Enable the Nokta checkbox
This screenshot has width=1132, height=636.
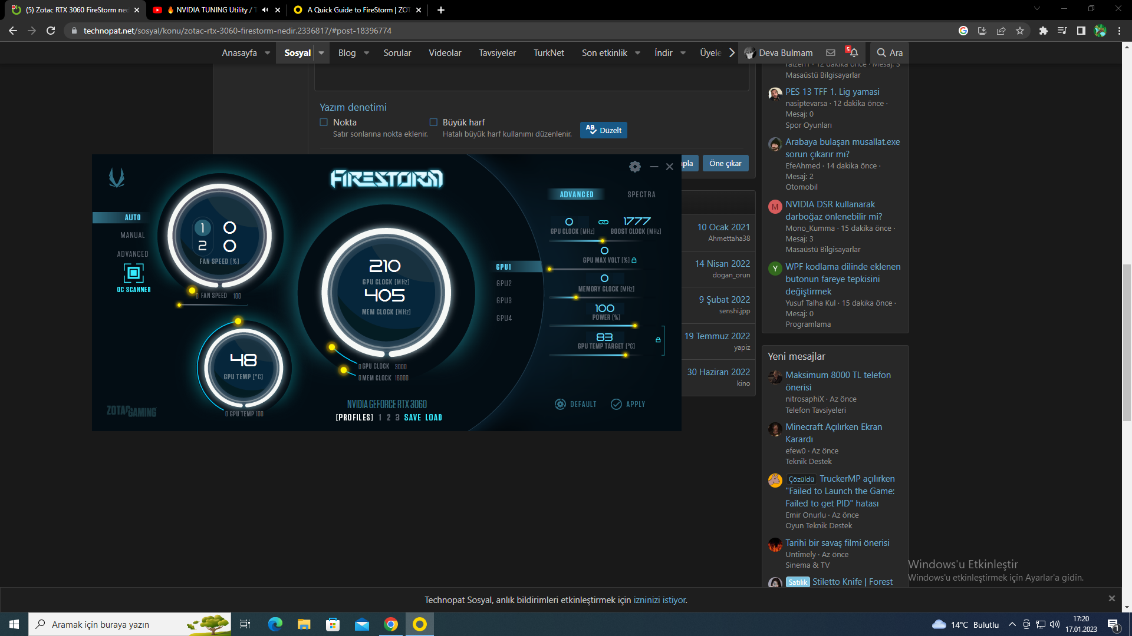324,122
